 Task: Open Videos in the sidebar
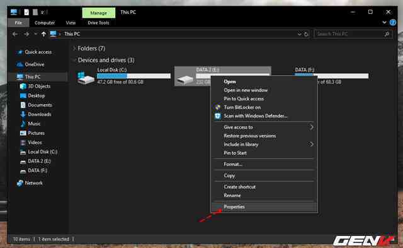pyautogui.click(x=35, y=143)
